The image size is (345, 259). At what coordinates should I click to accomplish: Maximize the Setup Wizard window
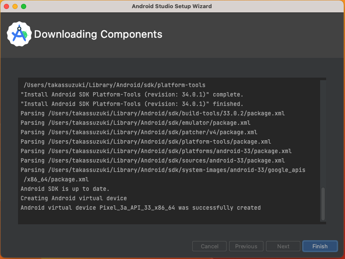click(x=24, y=6)
